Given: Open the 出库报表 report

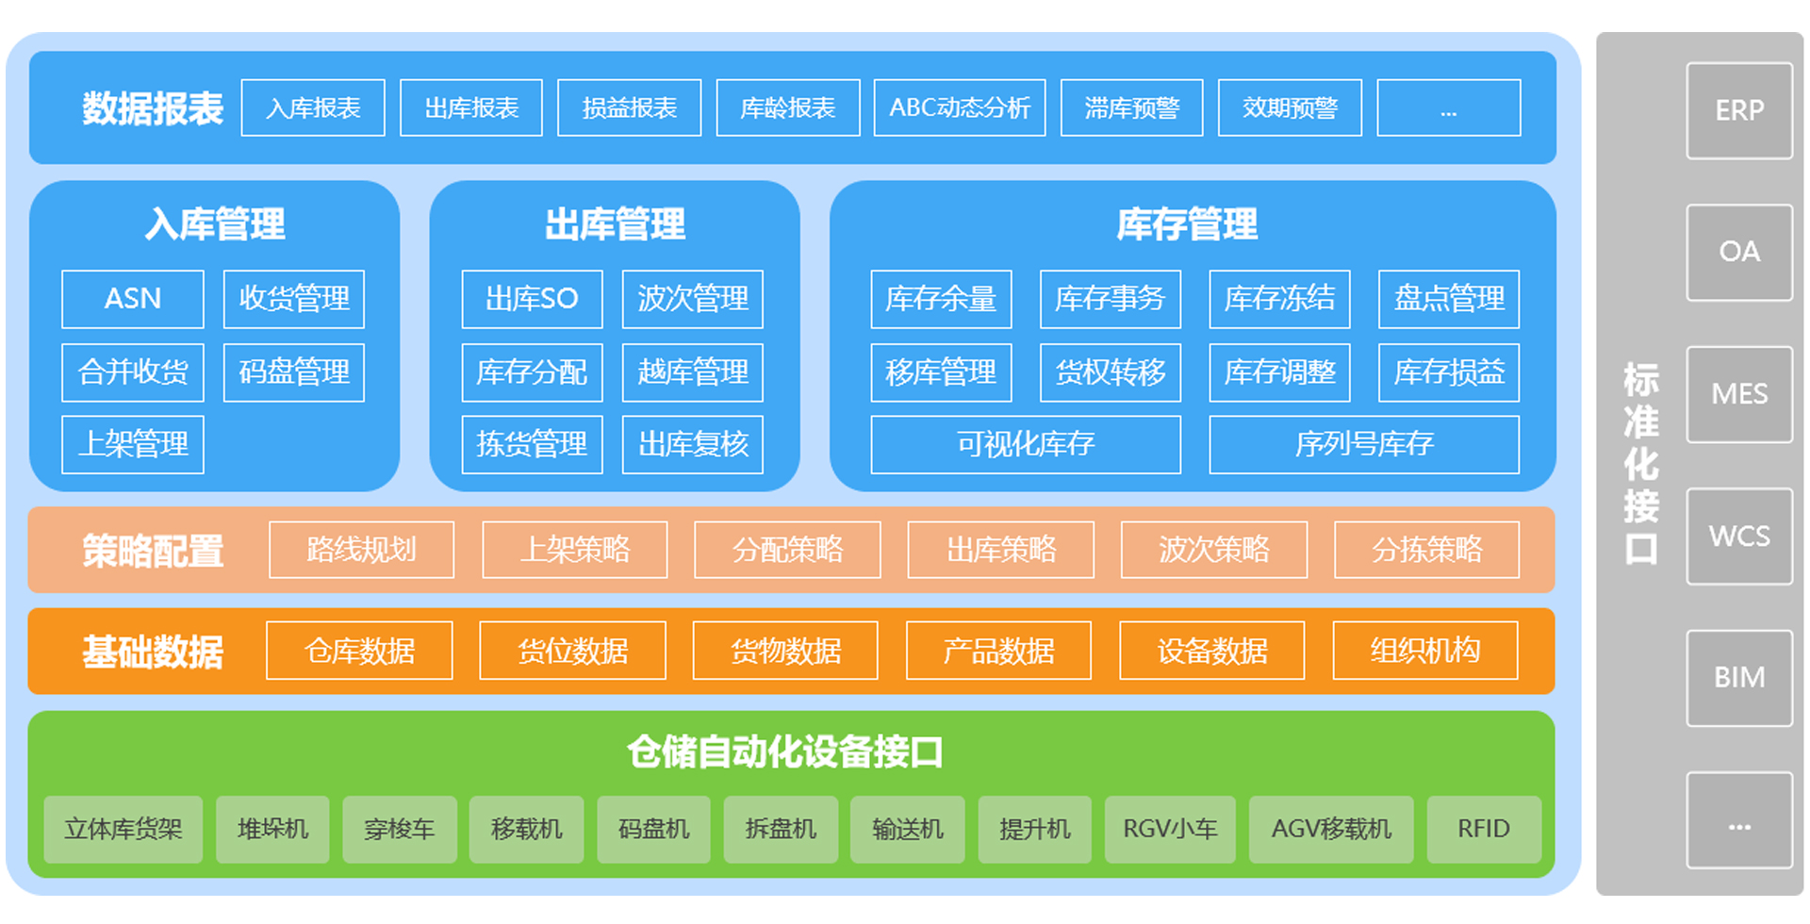Looking at the screenshot, I should (470, 107).
